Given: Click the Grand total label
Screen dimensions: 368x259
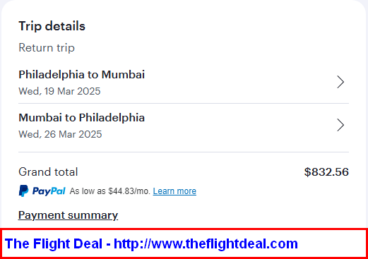Looking at the screenshot, I should pyautogui.click(x=48, y=172).
